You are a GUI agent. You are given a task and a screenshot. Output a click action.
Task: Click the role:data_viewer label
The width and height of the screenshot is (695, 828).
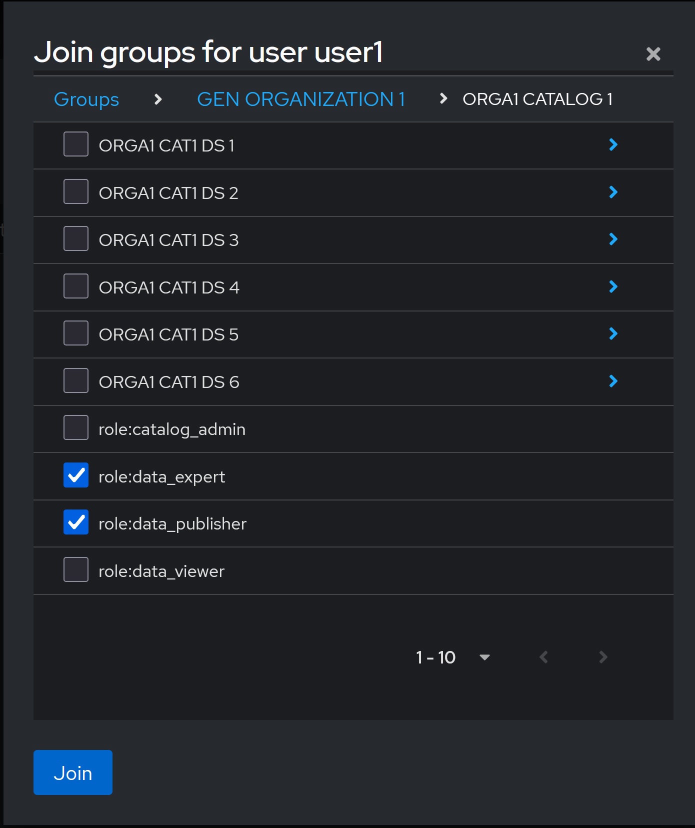(x=161, y=571)
